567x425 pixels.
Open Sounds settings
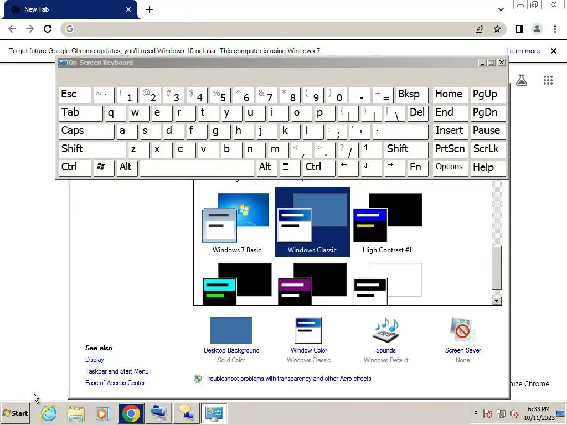pos(386,340)
